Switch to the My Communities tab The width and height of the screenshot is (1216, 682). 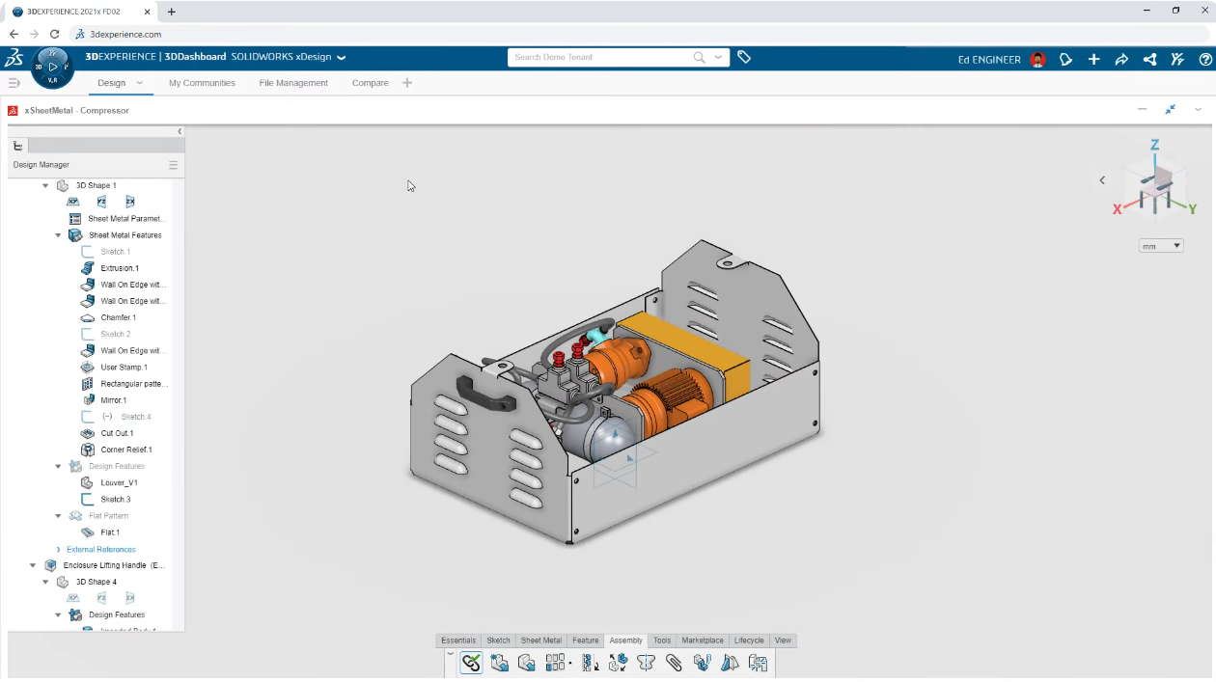(202, 83)
